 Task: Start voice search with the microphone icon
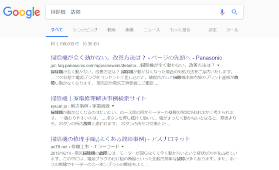pos(222,12)
